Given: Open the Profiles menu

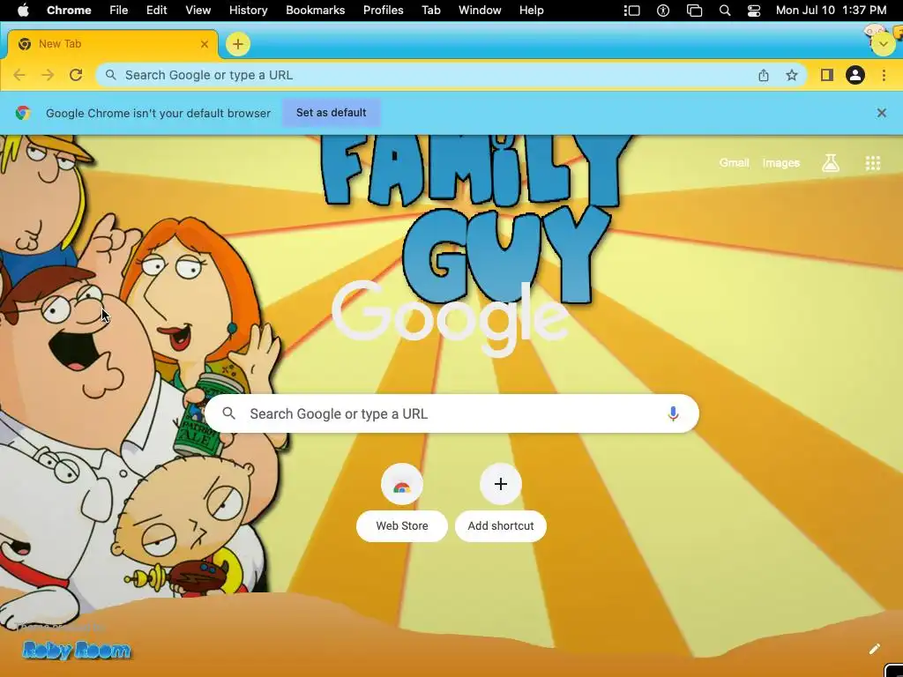Looking at the screenshot, I should 383,11.
